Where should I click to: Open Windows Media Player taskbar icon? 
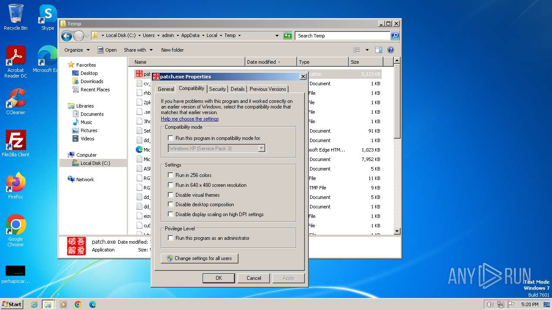point(63,304)
